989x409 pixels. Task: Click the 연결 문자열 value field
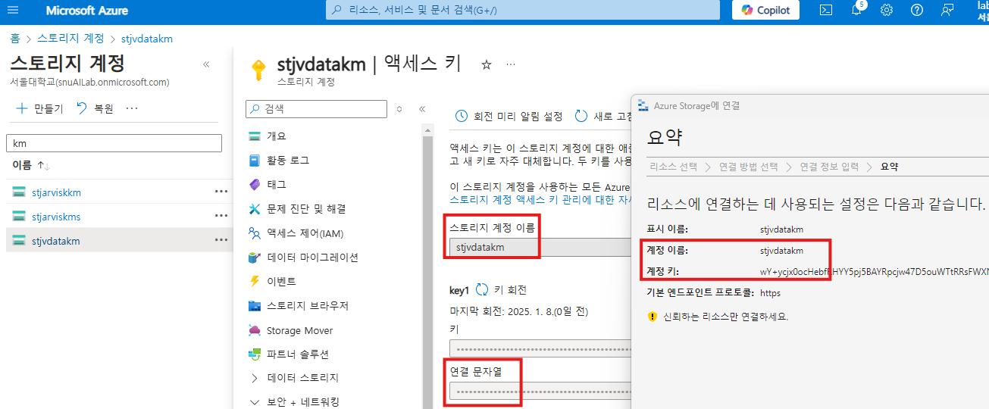coord(540,392)
